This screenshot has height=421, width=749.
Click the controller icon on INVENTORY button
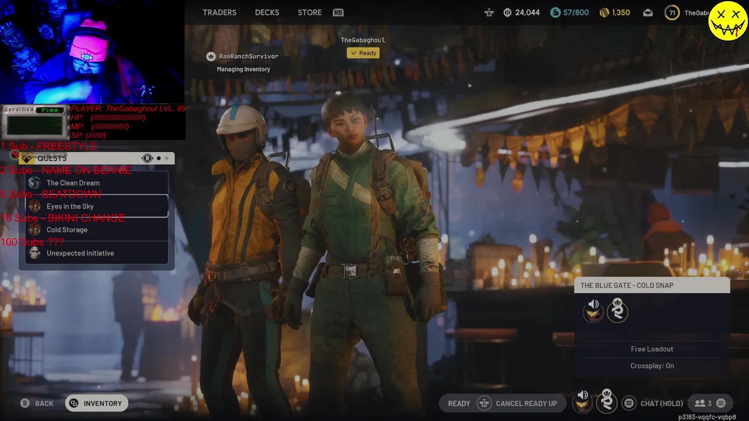pos(74,403)
